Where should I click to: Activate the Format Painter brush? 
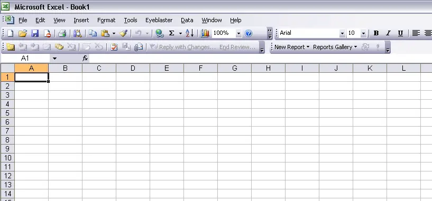tap(123, 33)
